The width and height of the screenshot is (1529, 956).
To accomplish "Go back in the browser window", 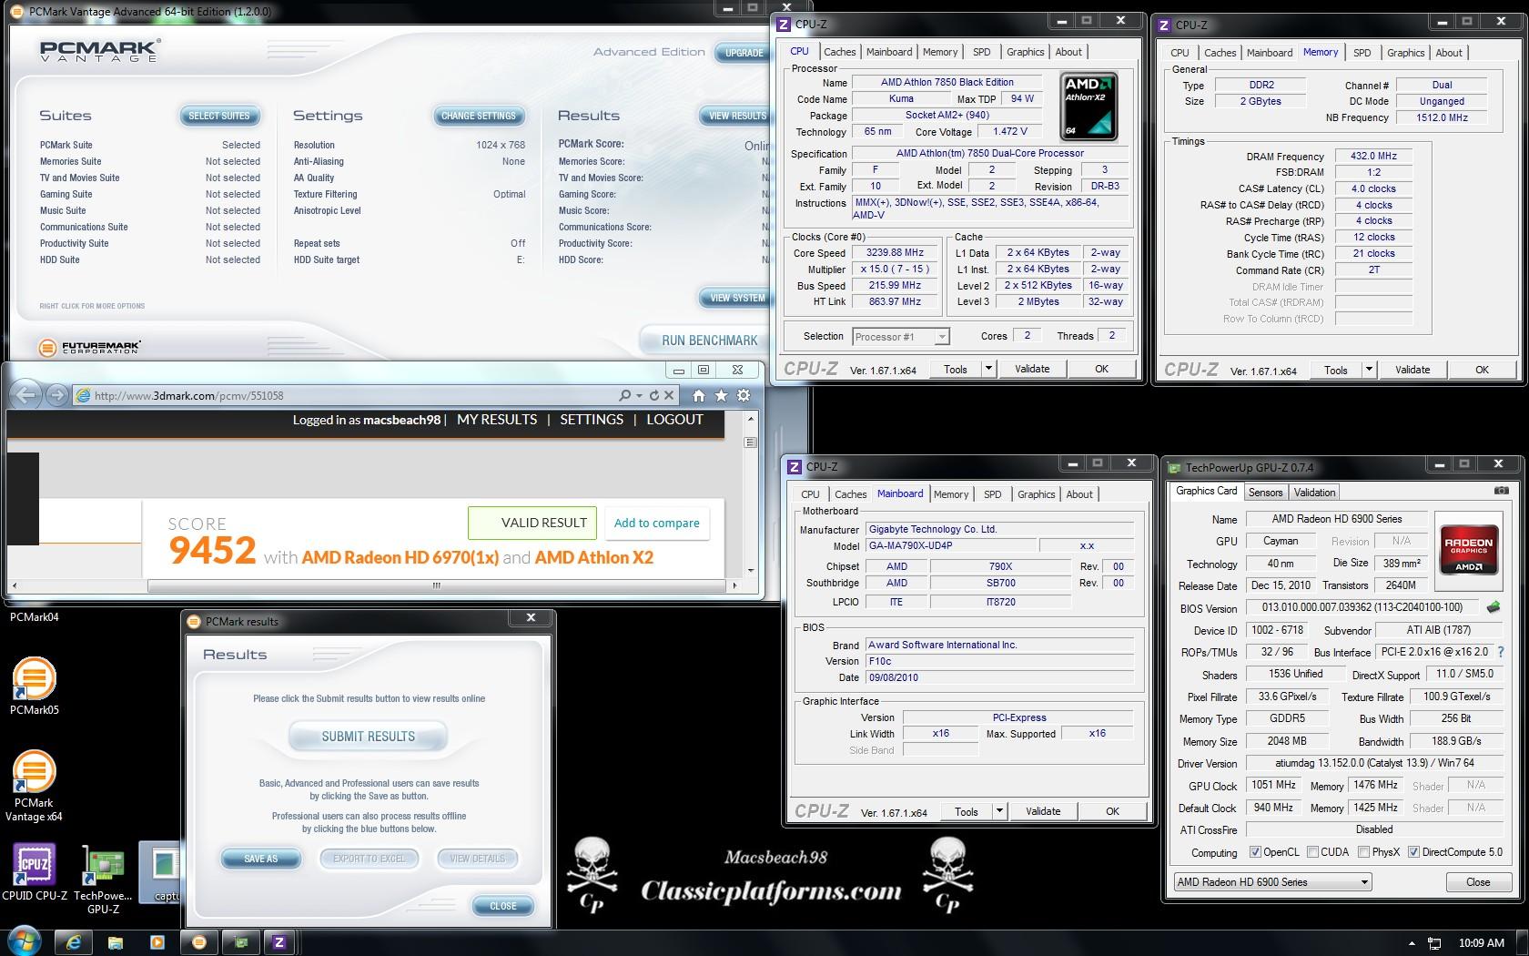I will tap(26, 395).
